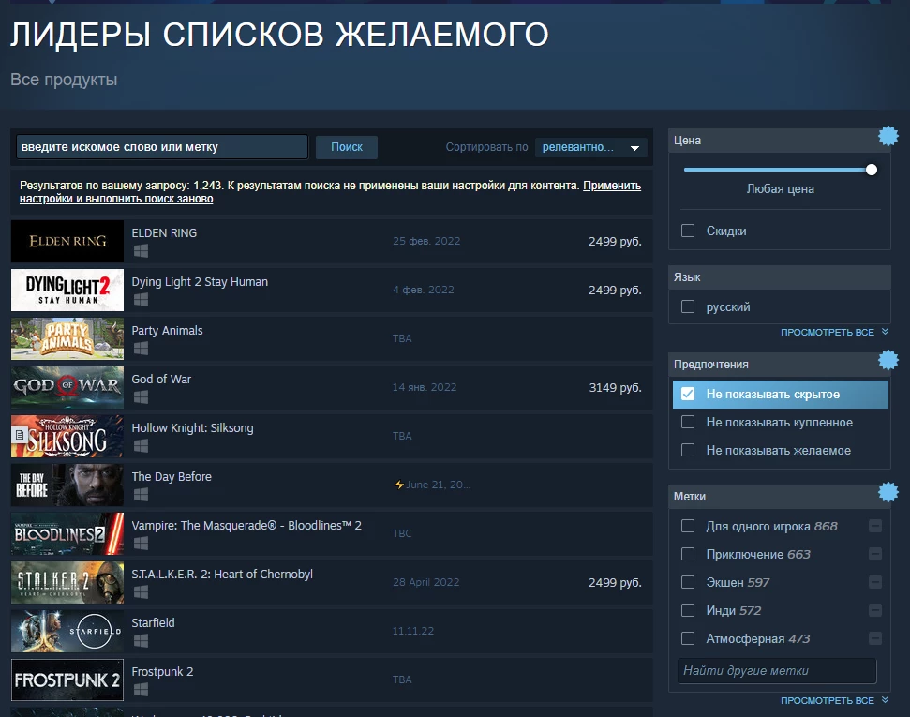The image size is (910, 717).
Task: Collapse the Язык panel header
Action: [779, 277]
